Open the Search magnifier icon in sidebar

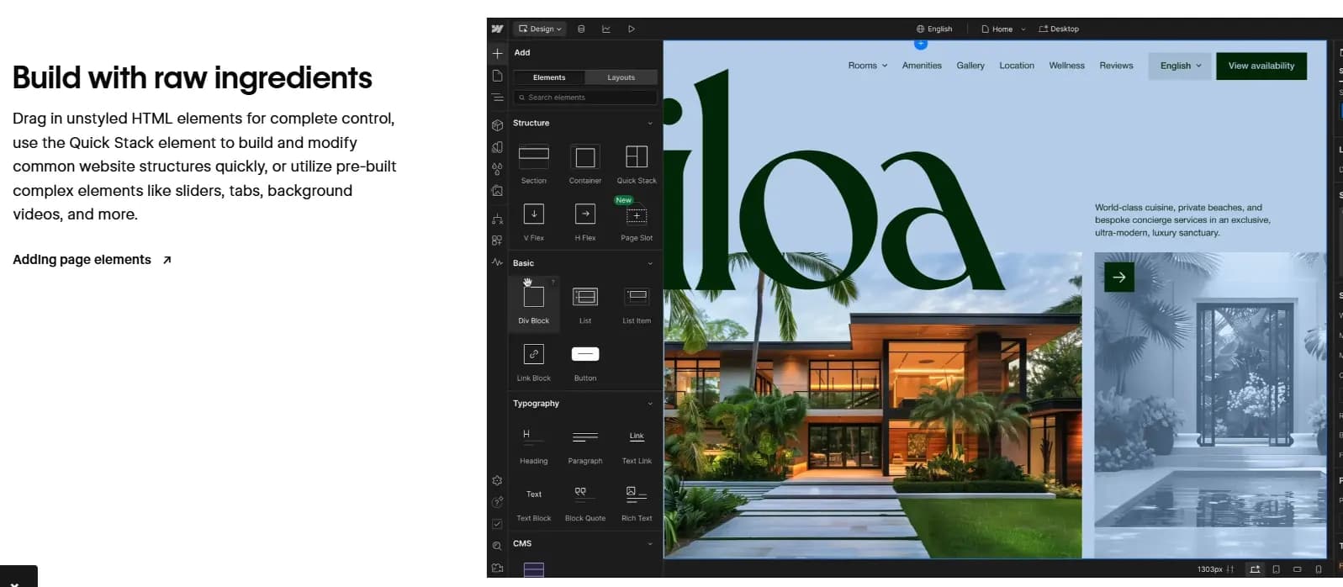497,546
